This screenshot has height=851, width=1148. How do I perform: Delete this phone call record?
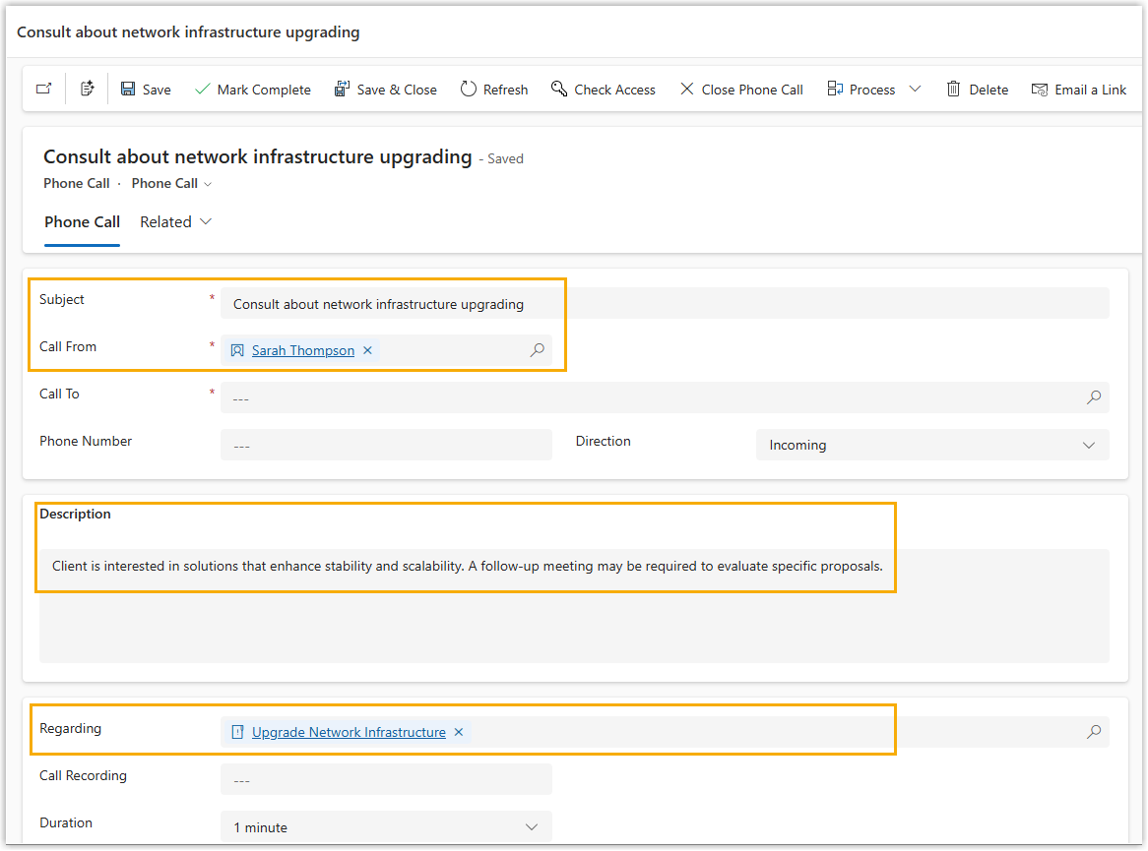978,90
